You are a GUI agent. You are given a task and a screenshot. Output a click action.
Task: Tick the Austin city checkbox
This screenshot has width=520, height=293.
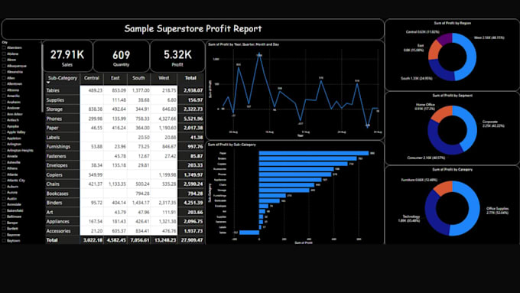pyautogui.click(x=4, y=198)
